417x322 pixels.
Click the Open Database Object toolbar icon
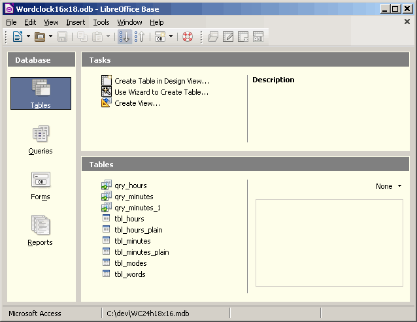213,37
